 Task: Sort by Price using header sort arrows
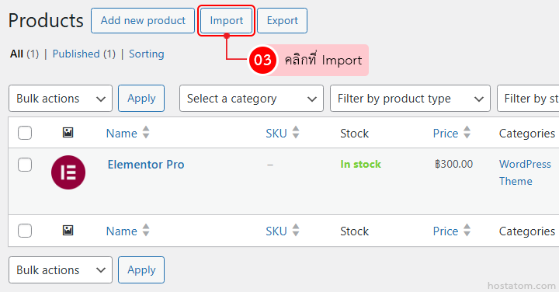467,133
